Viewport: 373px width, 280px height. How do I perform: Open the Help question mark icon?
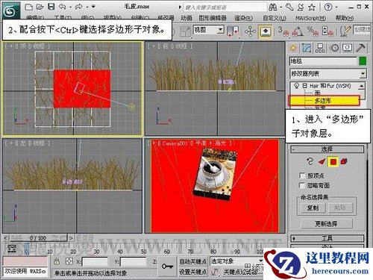tap(328, 7)
